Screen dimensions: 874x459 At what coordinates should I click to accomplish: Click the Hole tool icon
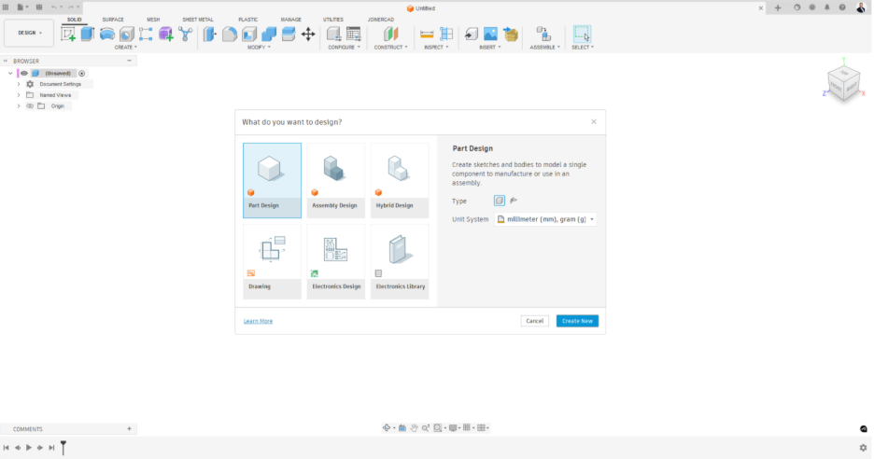pos(127,34)
